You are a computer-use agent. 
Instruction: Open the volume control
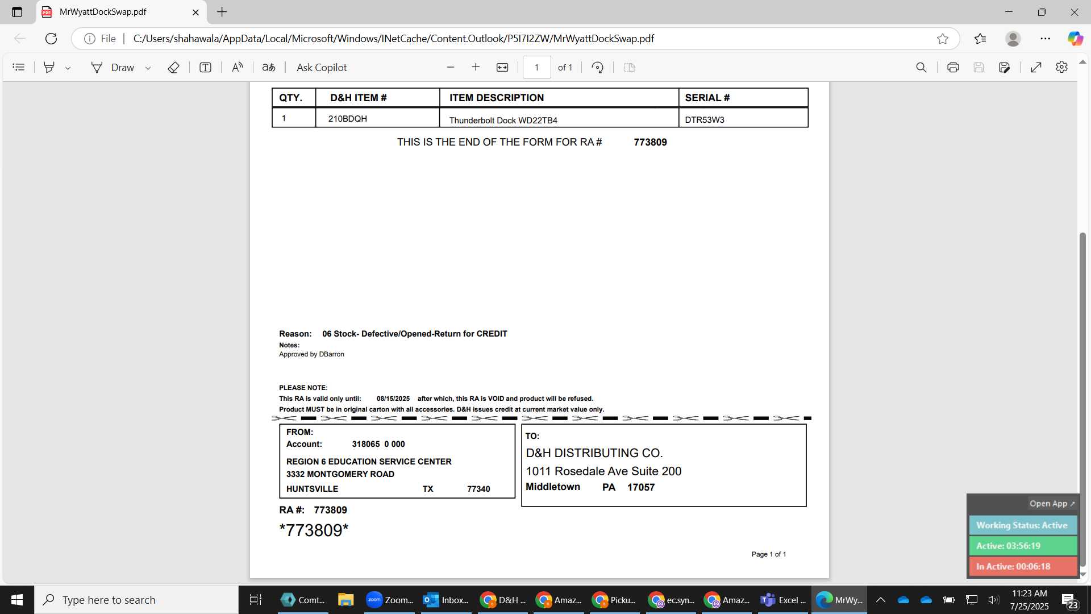tap(993, 600)
